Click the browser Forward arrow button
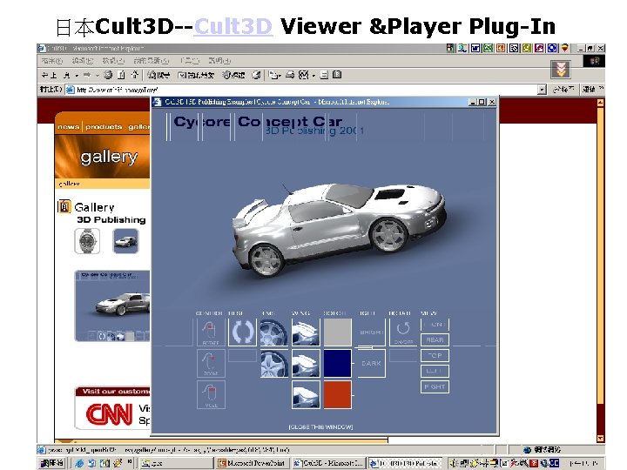The width and height of the screenshot is (627, 470). click(87, 75)
